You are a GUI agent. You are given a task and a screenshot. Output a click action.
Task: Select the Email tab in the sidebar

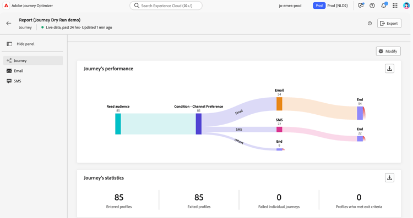(33, 71)
